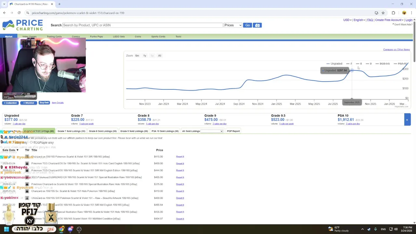
Task: Switch to Grade 7 Sold Listings tab
Action: coord(71,131)
